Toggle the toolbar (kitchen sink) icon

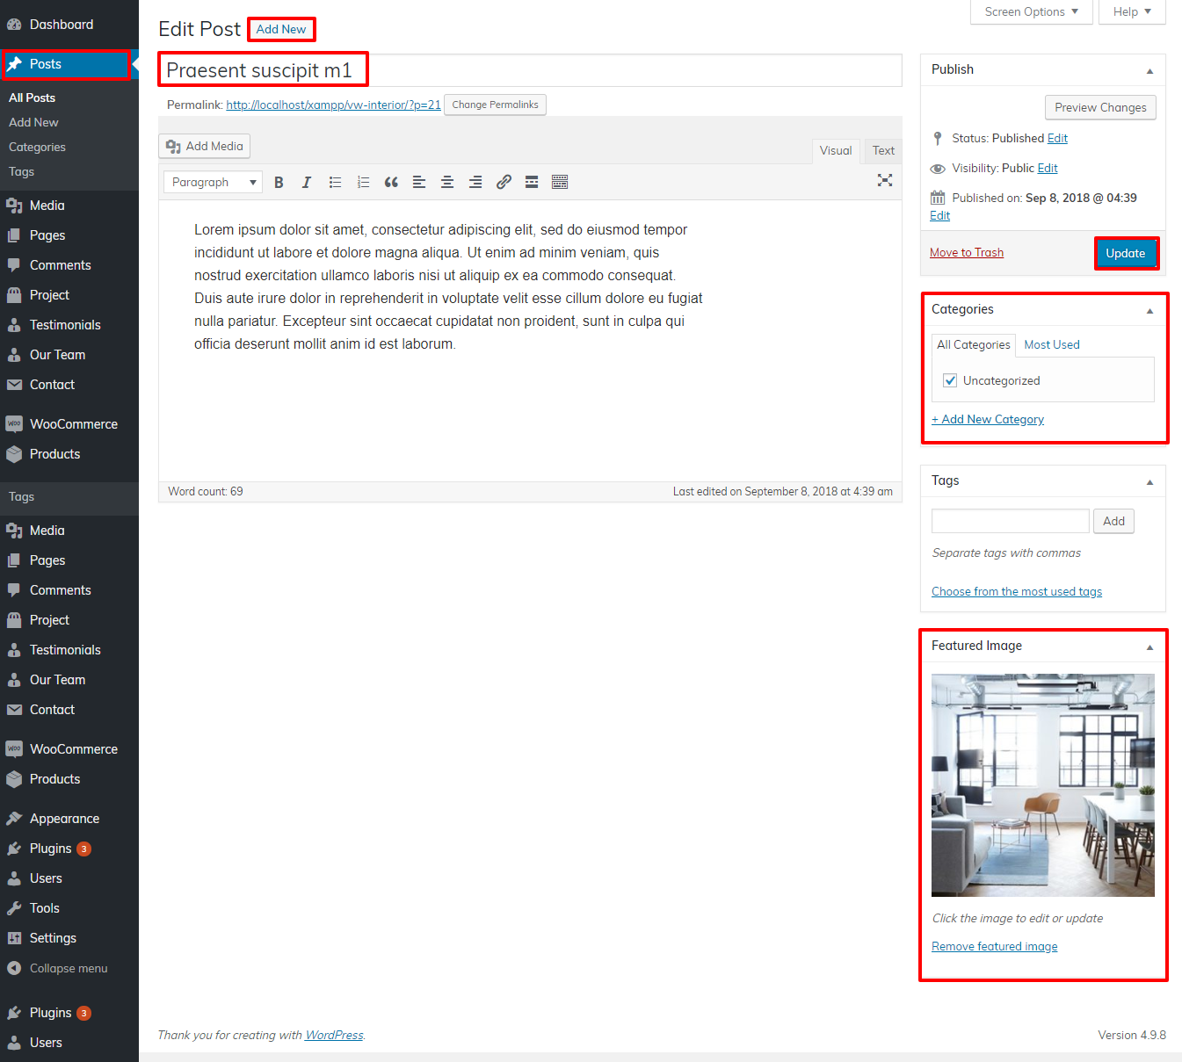click(x=560, y=182)
